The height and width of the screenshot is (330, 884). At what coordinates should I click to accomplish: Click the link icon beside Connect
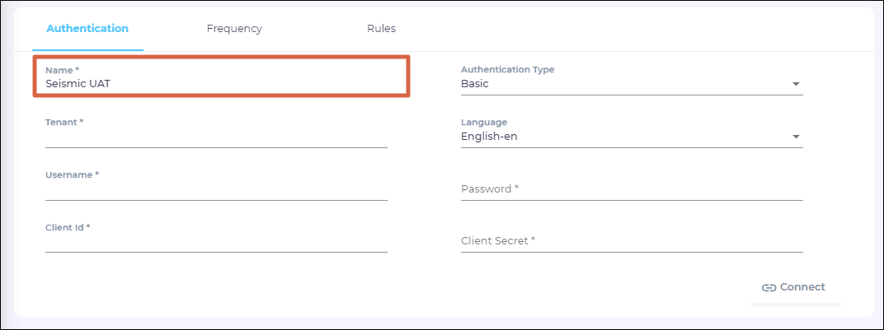tap(769, 288)
